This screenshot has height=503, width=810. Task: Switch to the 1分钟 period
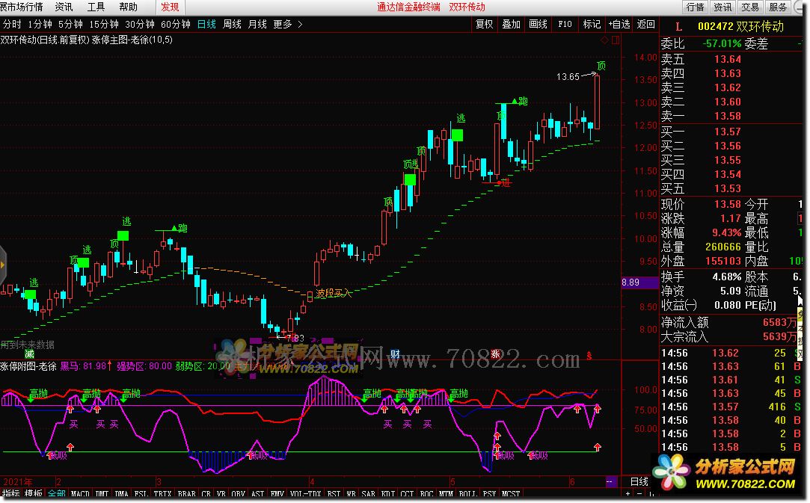pos(40,24)
